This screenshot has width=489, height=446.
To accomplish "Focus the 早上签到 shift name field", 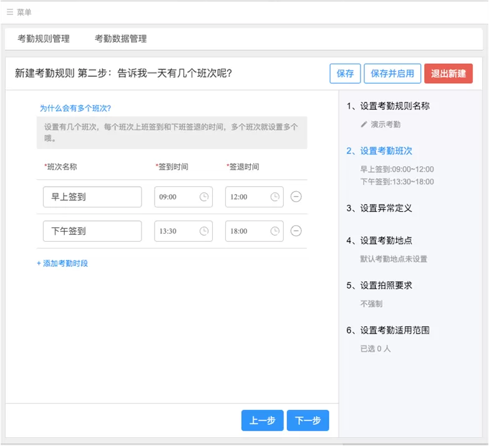I will click(92, 197).
